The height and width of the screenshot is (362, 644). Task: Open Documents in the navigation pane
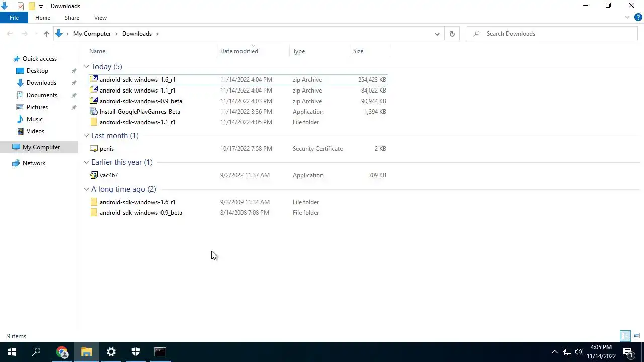coord(42,95)
